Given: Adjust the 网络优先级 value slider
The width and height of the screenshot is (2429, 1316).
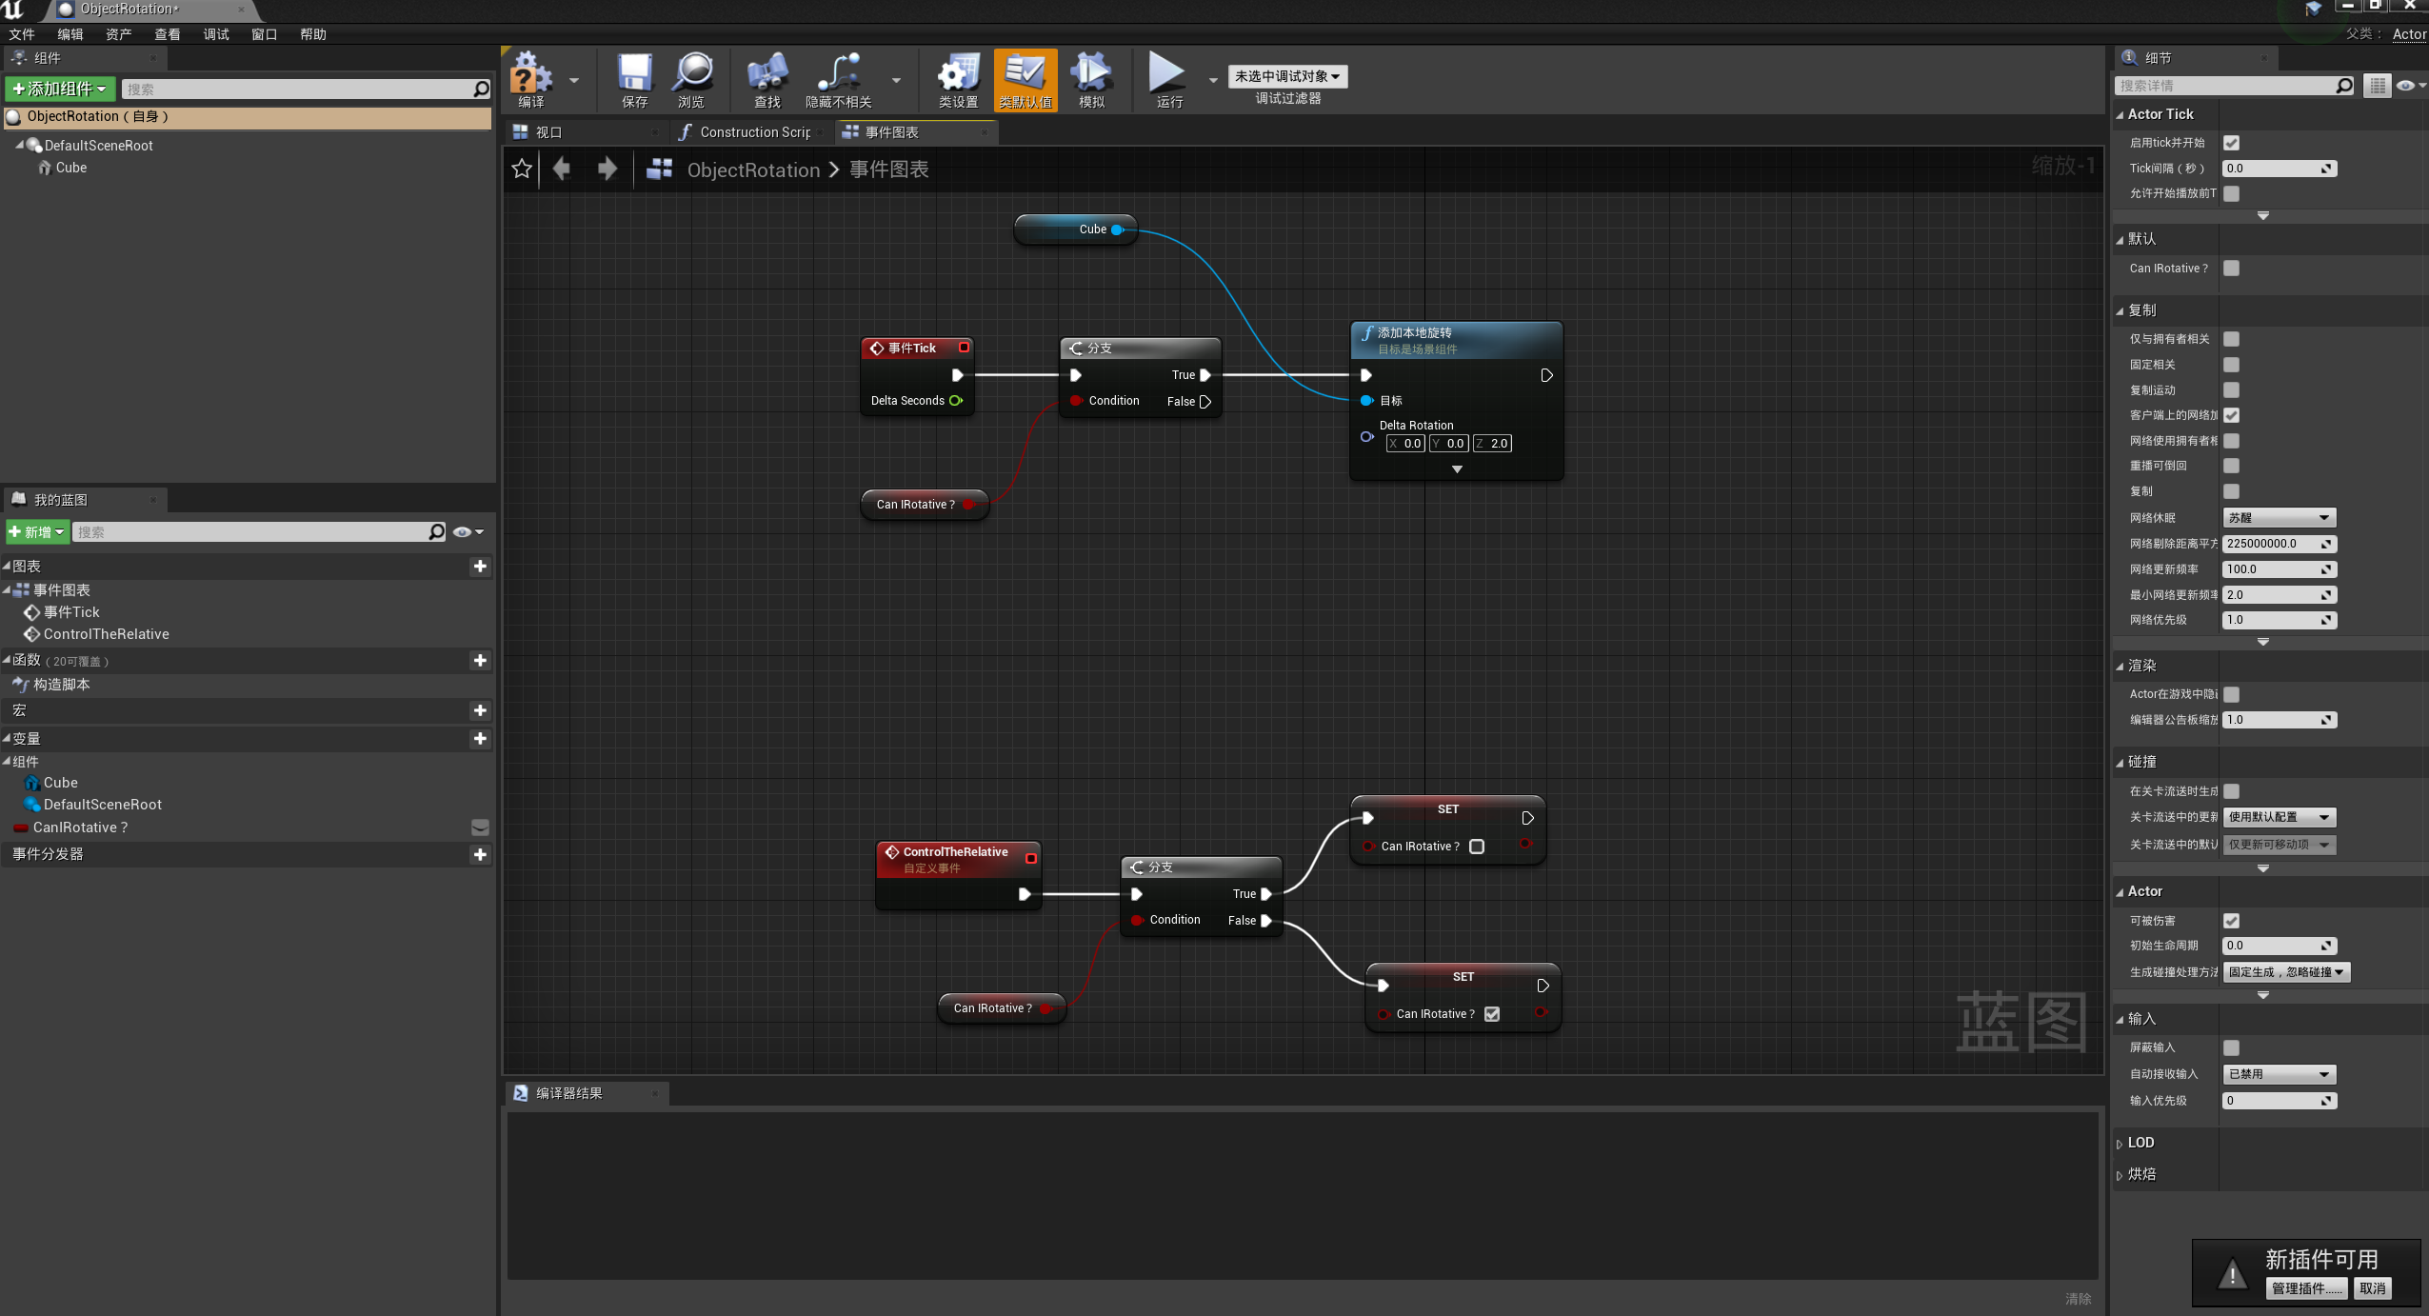Looking at the screenshot, I should [x=2278, y=620].
